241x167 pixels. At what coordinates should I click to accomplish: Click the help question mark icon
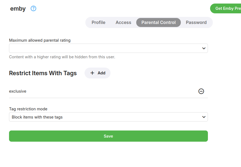coord(33,8)
